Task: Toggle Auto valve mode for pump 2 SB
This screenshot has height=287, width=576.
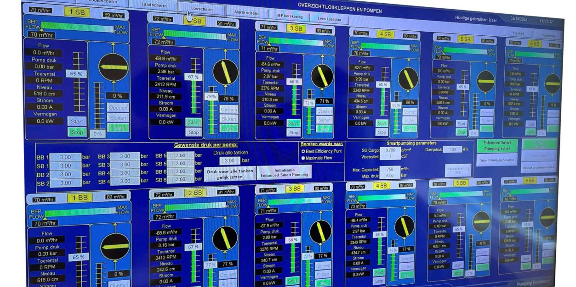Action: point(228,127)
